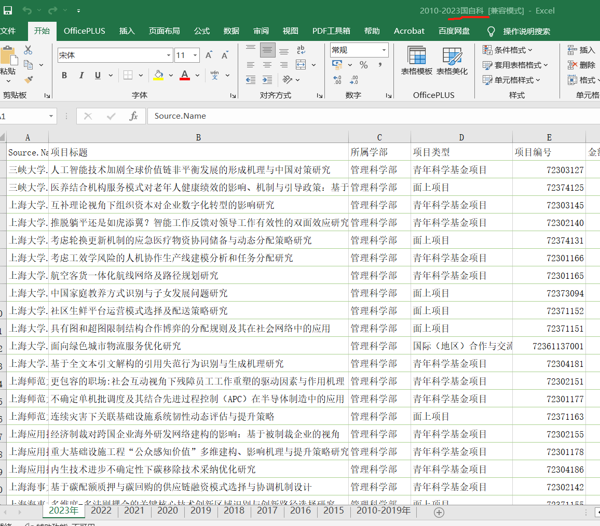Image resolution: width=600 pixels, height=526 pixels.
Task: Click the percent style icon
Action: [x=363, y=65]
